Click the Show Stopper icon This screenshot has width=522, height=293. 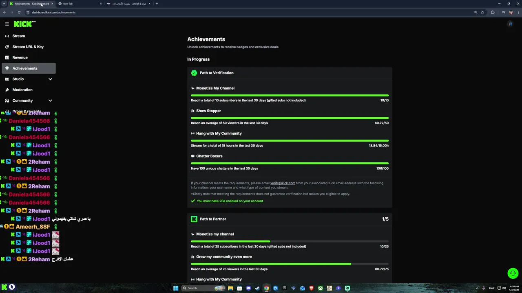[193, 111]
